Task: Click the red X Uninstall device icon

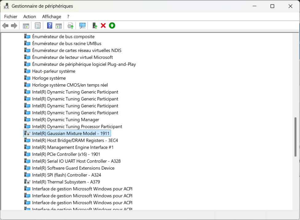Action: [103, 26]
